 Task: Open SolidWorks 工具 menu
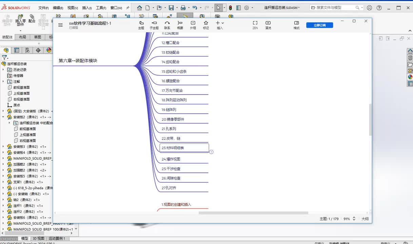pos(101,8)
